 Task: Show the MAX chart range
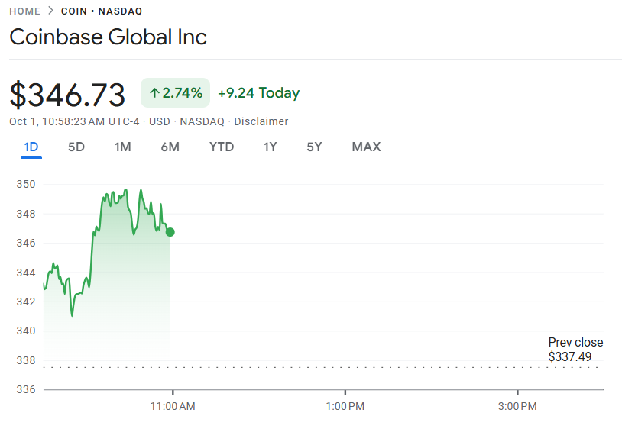pyautogui.click(x=366, y=147)
